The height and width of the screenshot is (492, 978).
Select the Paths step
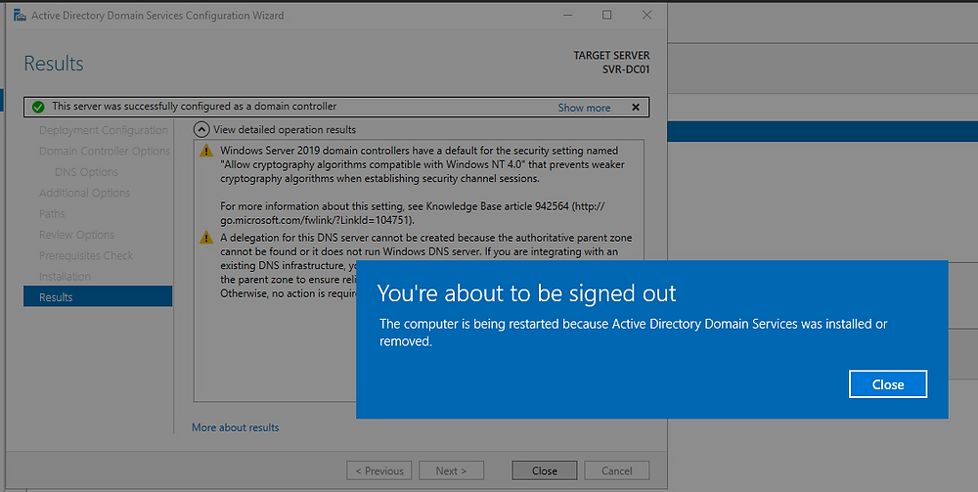pyautogui.click(x=52, y=214)
